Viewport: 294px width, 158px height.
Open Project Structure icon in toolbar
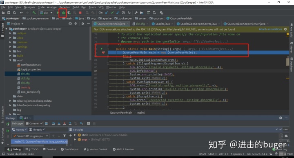click(142, 13)
